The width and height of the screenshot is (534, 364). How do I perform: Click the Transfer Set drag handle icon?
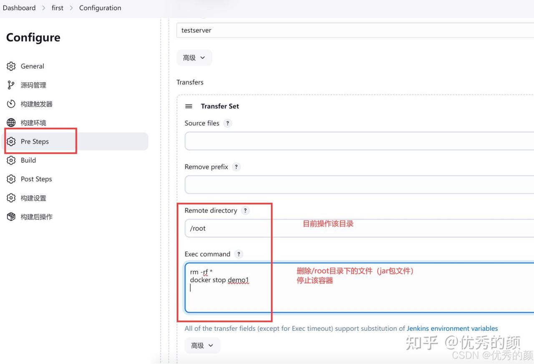pyautogui.click(x=189, y=106)
